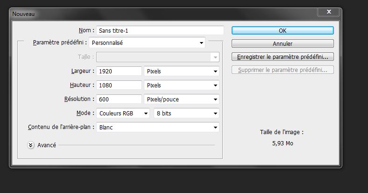368x193 pixels.
Task: Click the Hauteur value field
Action: click(119, 86)
